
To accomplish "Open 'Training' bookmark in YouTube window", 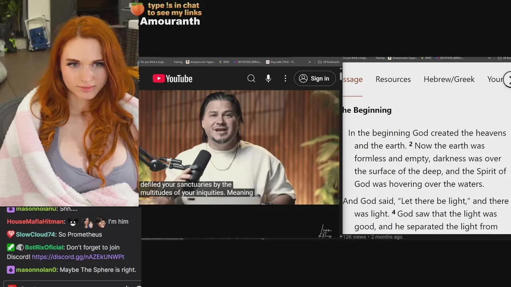I will click(178, 62).
